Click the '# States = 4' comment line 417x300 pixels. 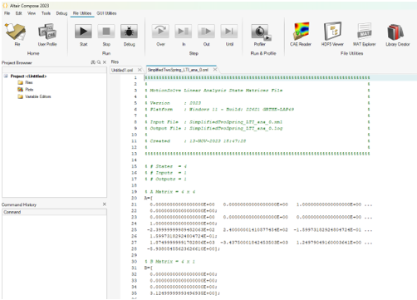pos(166,166)
